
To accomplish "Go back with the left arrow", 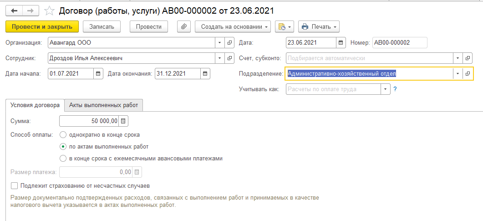I will click(x=14, y=11).
